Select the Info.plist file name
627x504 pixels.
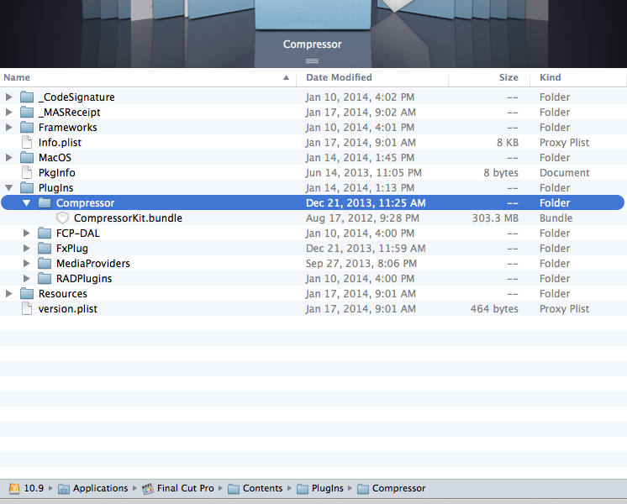[x=60, y=143]
